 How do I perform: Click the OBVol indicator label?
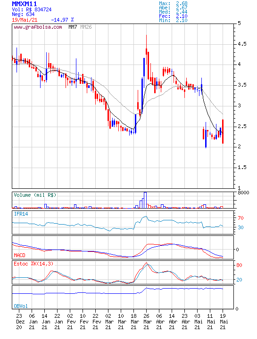click(x=21, y=306)
